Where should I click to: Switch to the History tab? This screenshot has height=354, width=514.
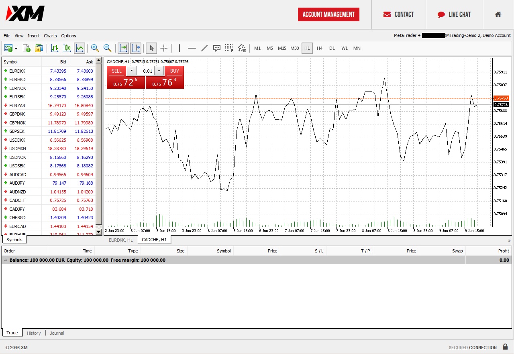tap(33, 333)
